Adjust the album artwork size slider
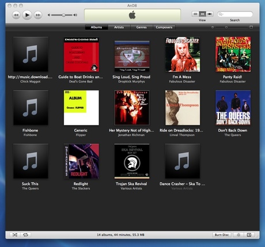Image resolution: width=265 pixels, height=247 pixels. click(x=226, y=27)
